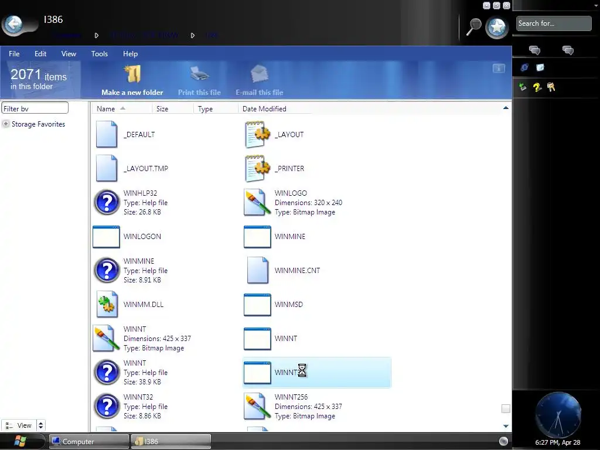The image size is (600, 450).
Task: Click the window title I386
Action: point(53,19)
